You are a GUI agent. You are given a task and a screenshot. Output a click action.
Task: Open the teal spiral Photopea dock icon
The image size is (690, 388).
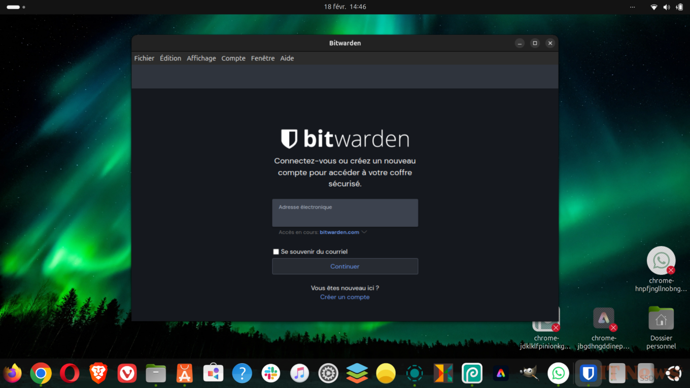coord(472,374)
